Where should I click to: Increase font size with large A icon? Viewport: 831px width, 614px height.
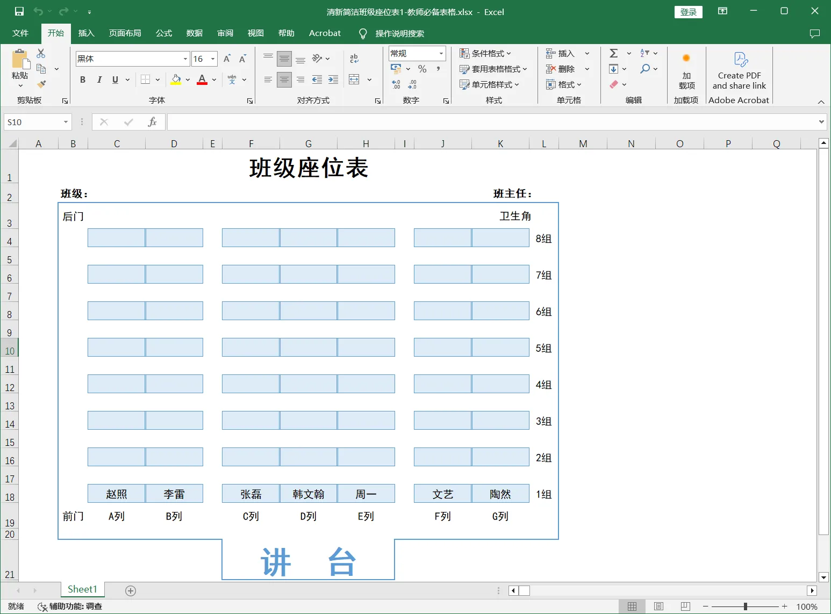[227, 59]
